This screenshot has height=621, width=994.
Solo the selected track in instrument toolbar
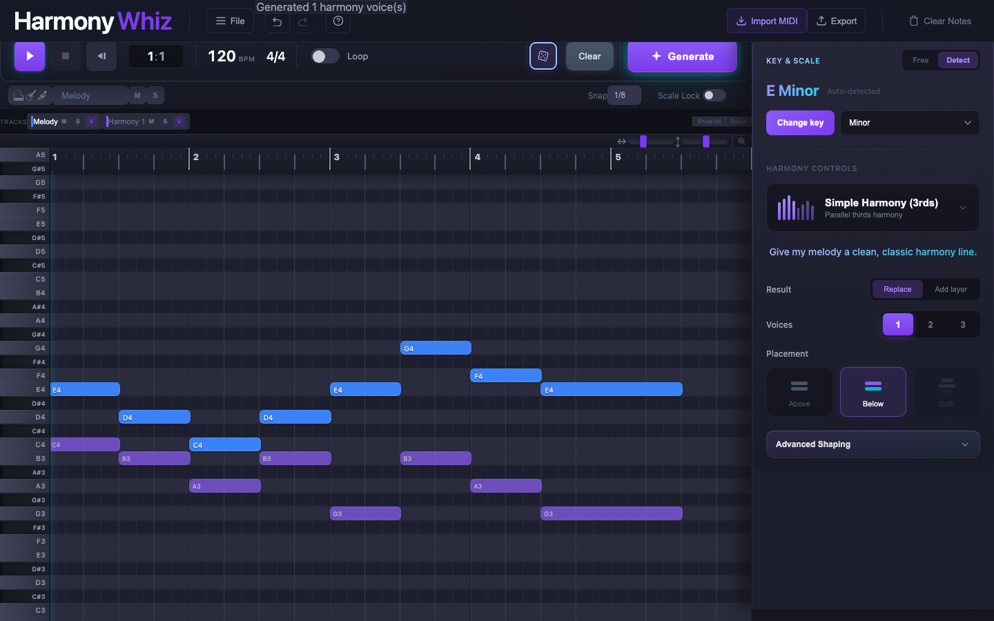click(x=155, y=95)
